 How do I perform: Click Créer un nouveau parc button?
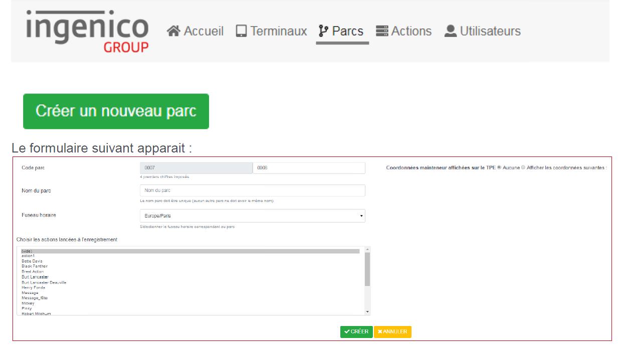tap(116, 111)
